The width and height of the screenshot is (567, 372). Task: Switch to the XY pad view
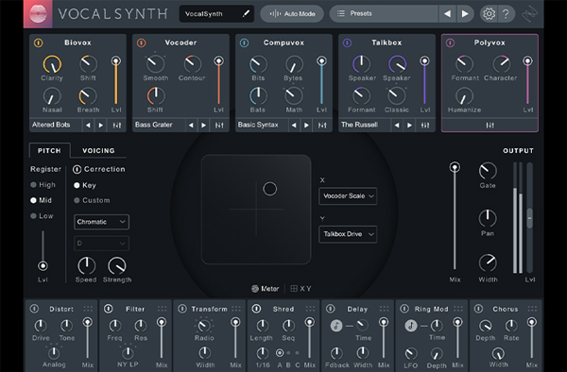point(301,289)
